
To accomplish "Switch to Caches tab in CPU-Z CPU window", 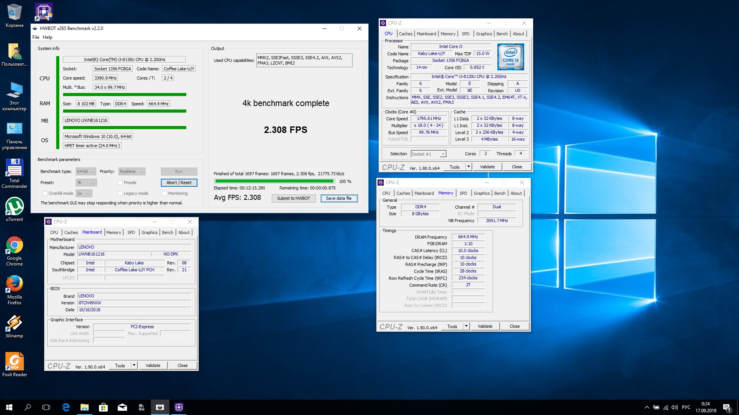I will point(405,34).
